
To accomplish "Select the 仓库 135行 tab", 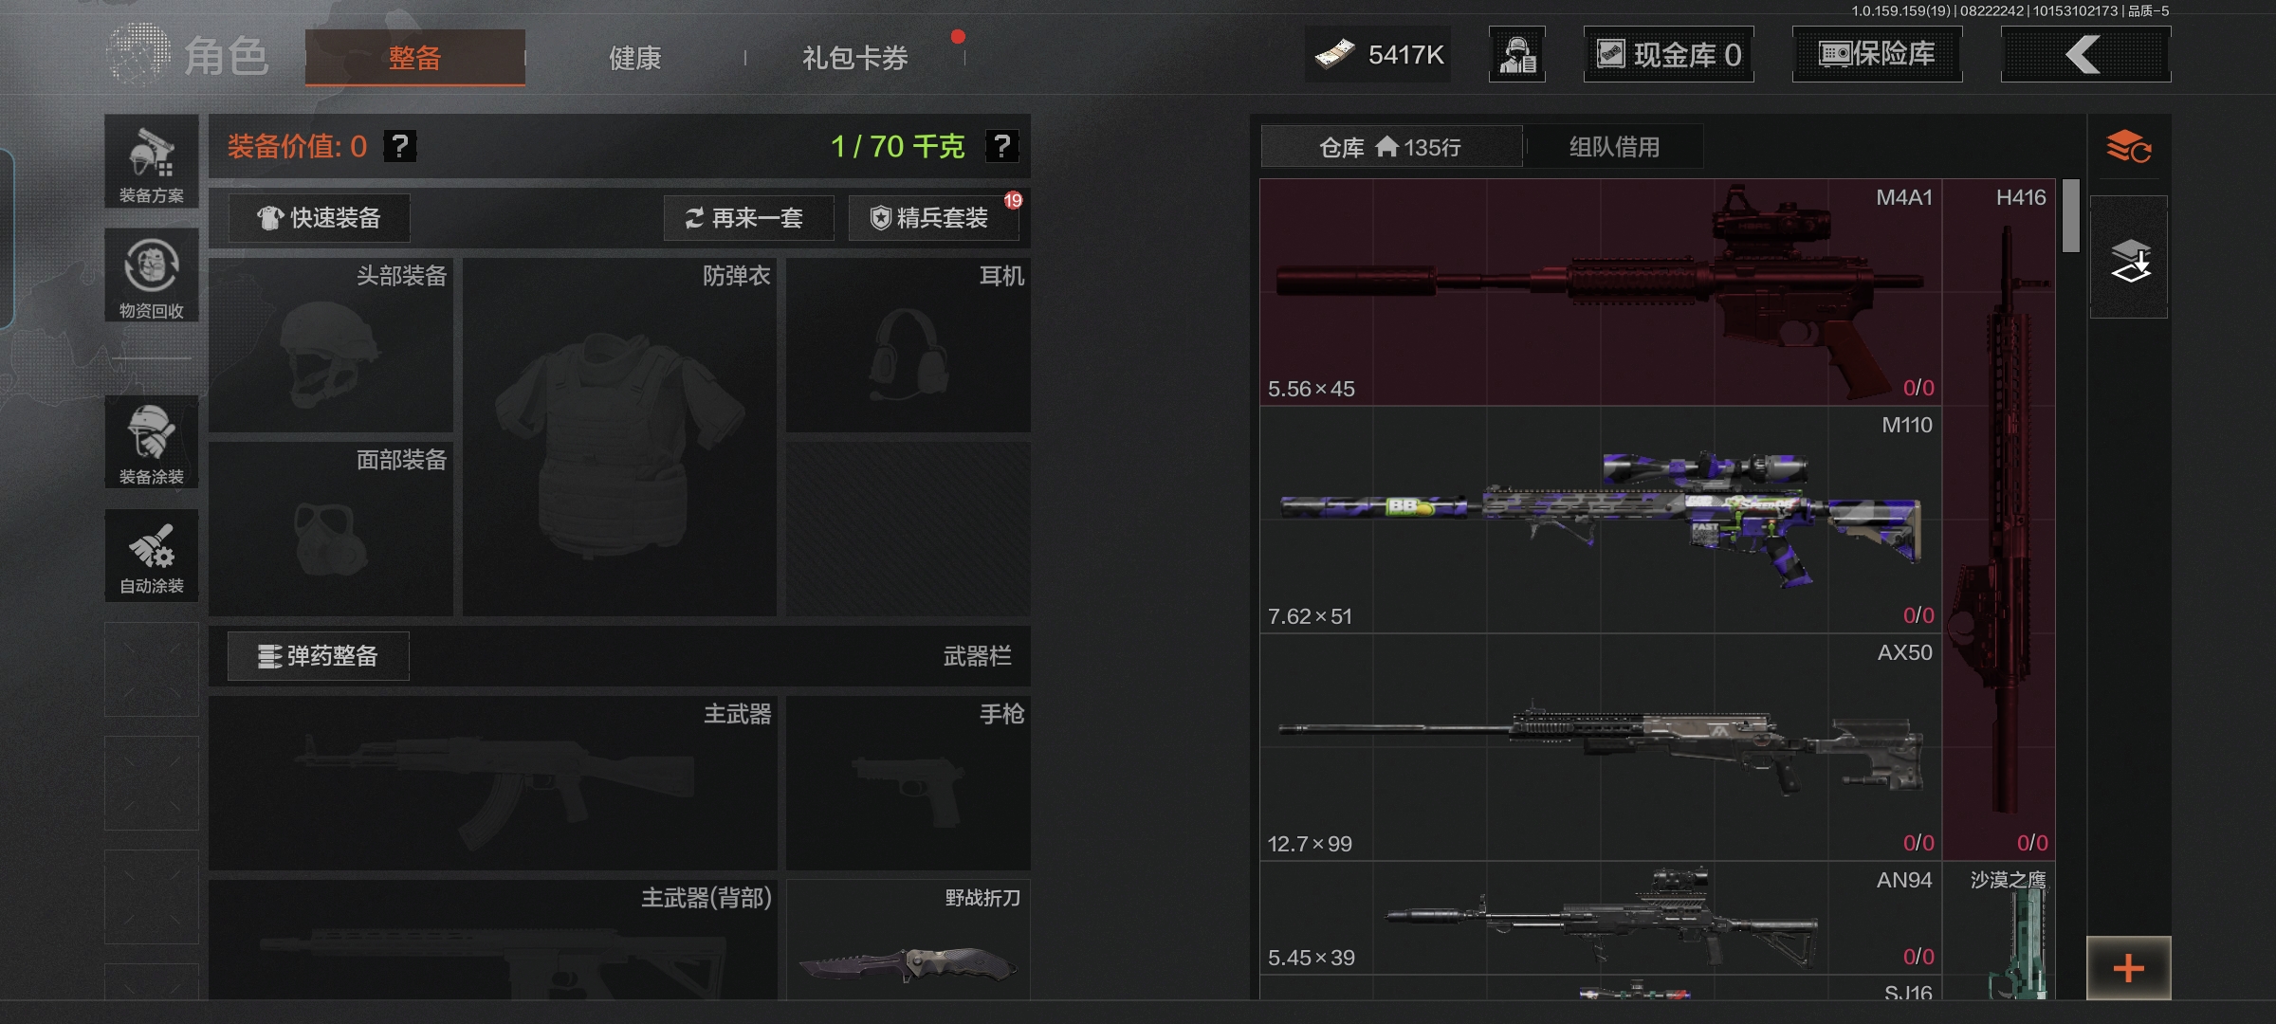I will pos(1391,147).
